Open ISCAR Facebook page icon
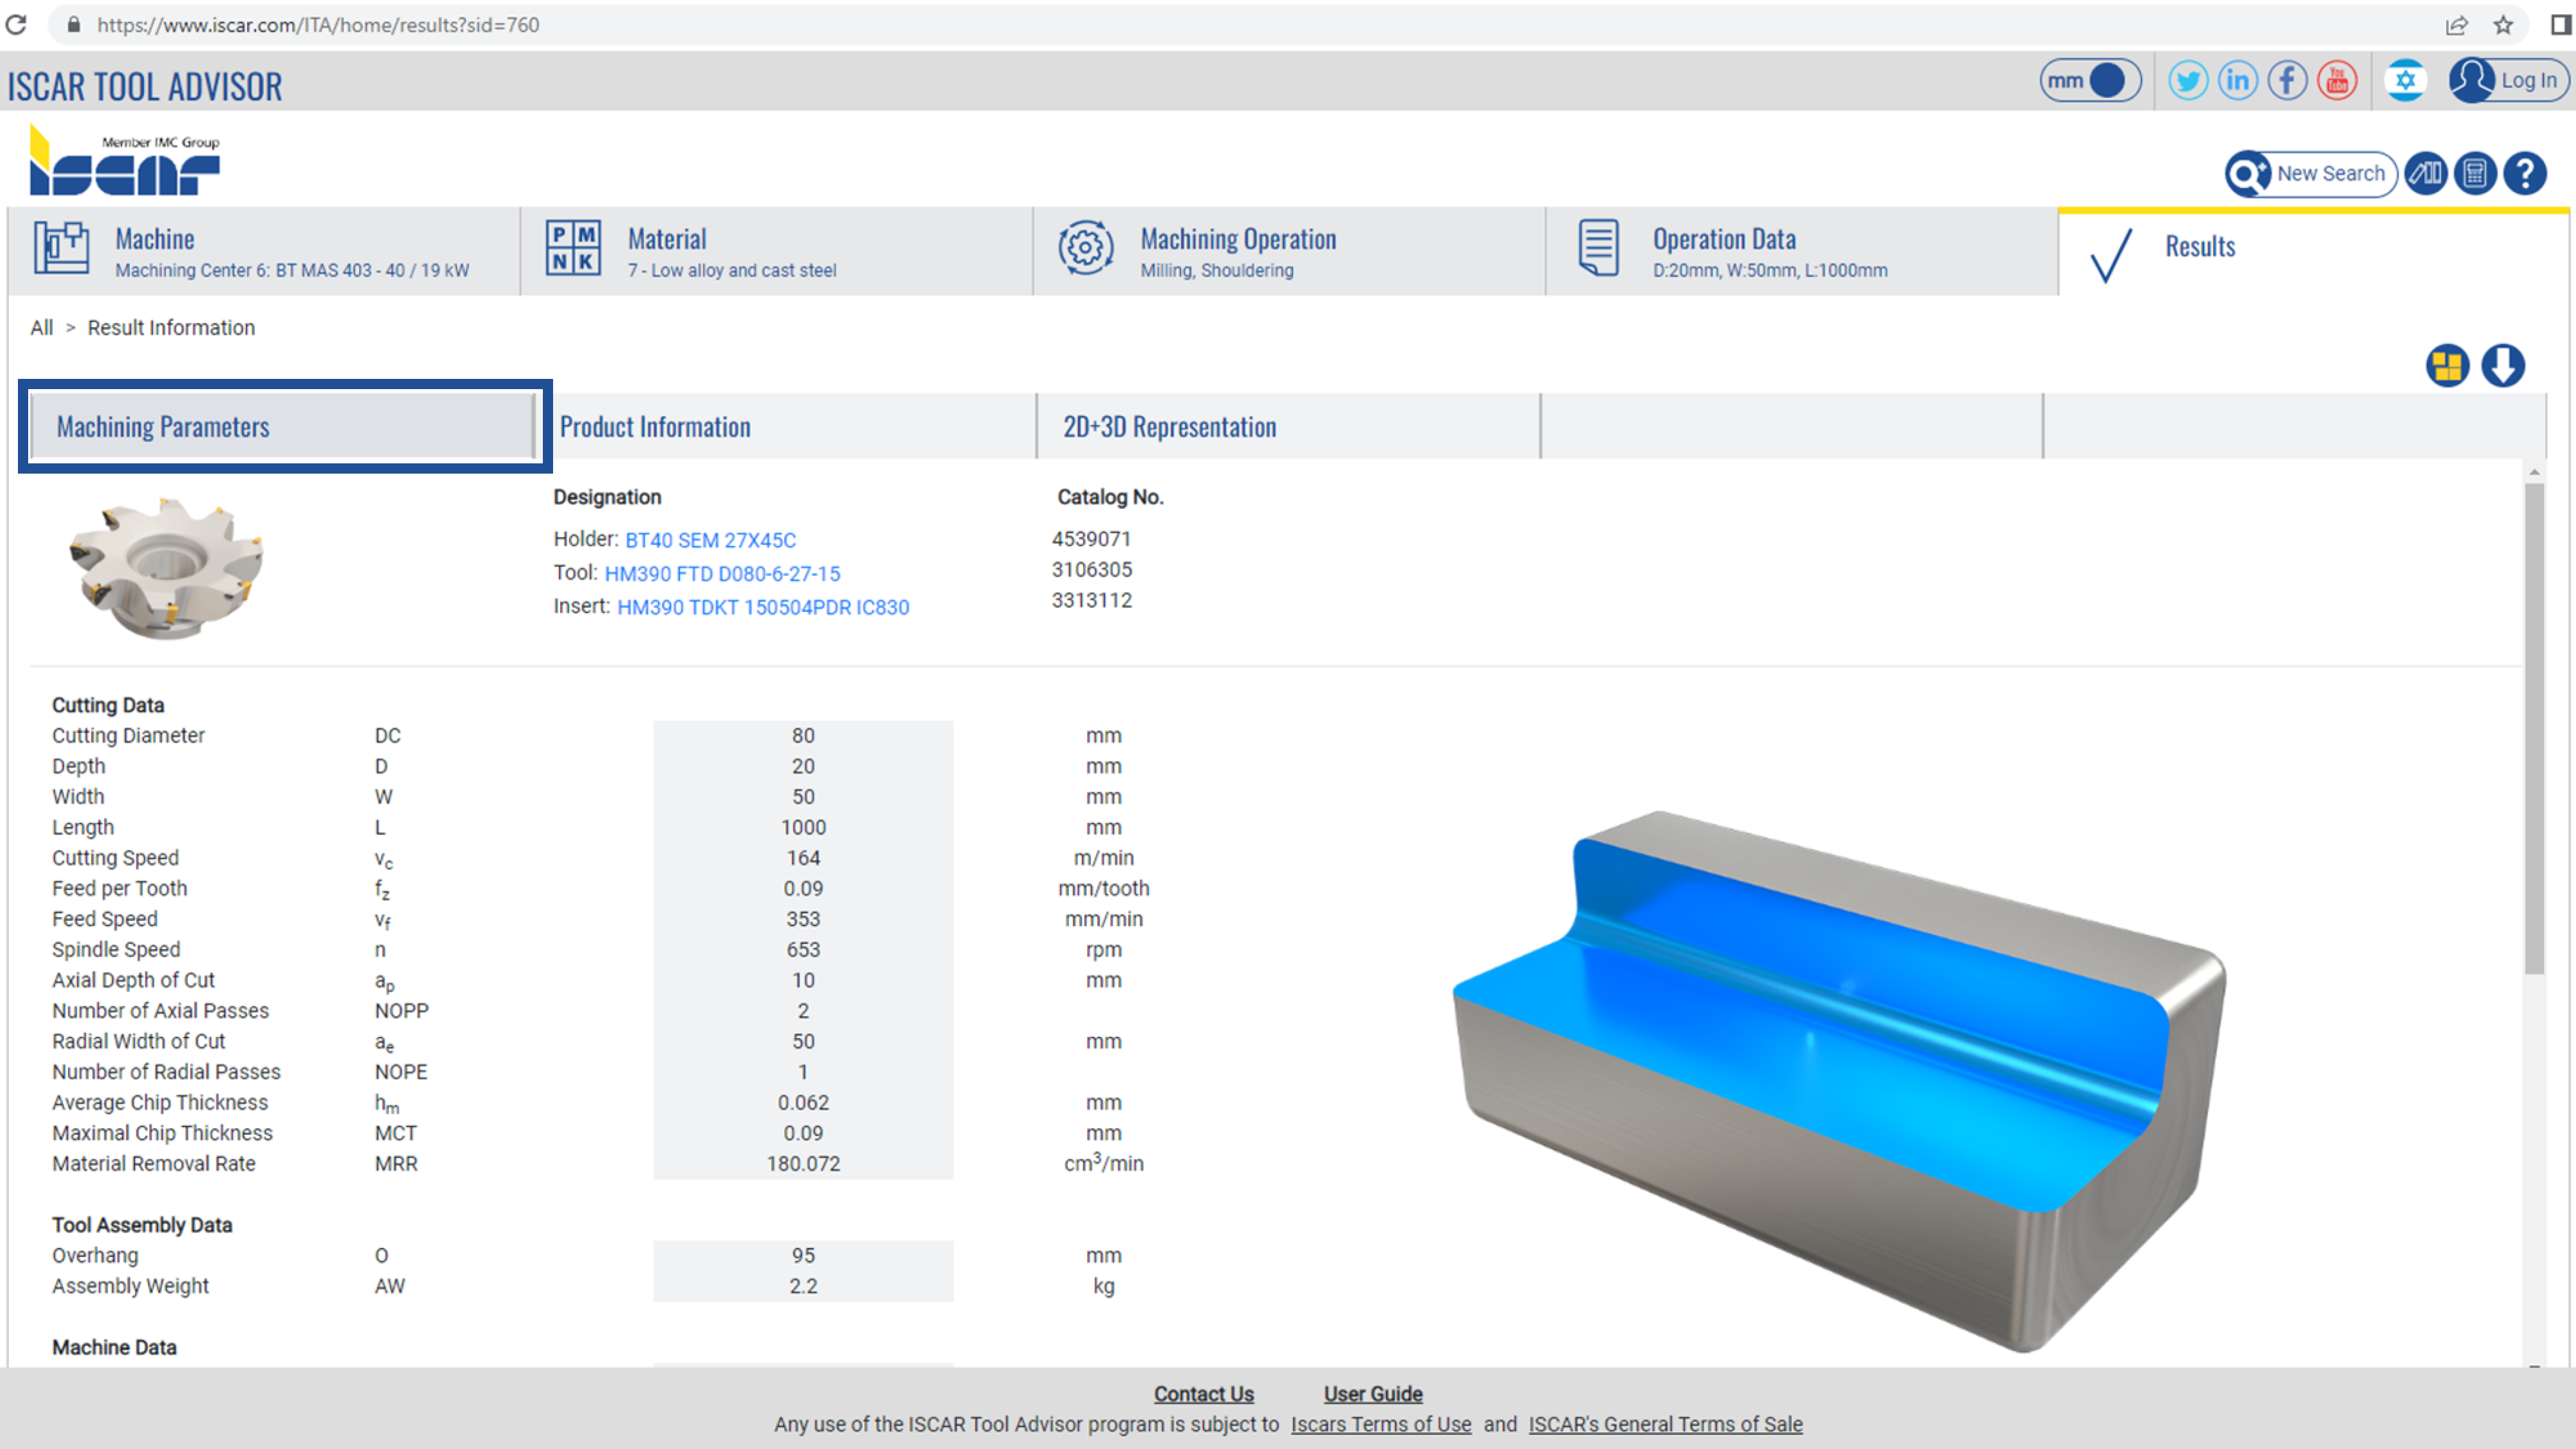Viewport: 2576px width, 1449px height. [2288, 80]
